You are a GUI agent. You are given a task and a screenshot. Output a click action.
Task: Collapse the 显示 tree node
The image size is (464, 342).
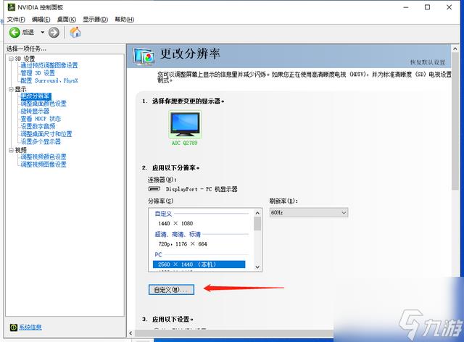click(x=12, y=89)
